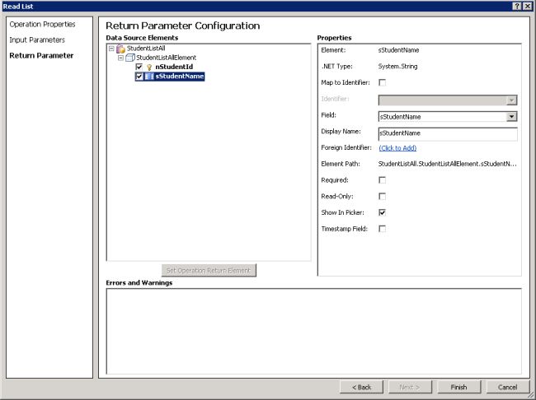Click the field icon beside sStudentName

click(149, 77)
